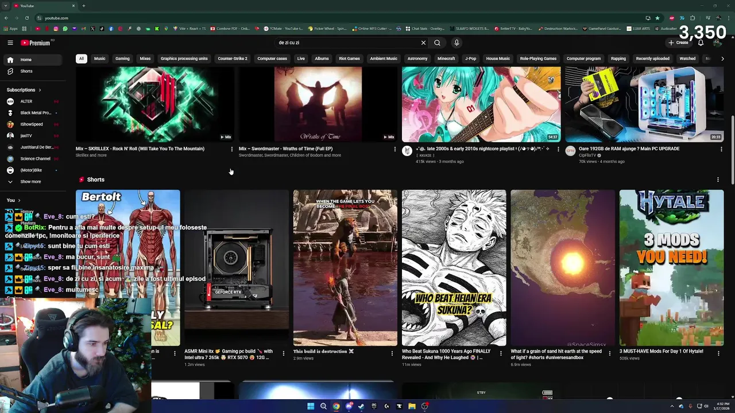The width and height of the screenshot is (735, 413).
Task: Open the Who Beat Sukuna short
Action: coord(454,268)
